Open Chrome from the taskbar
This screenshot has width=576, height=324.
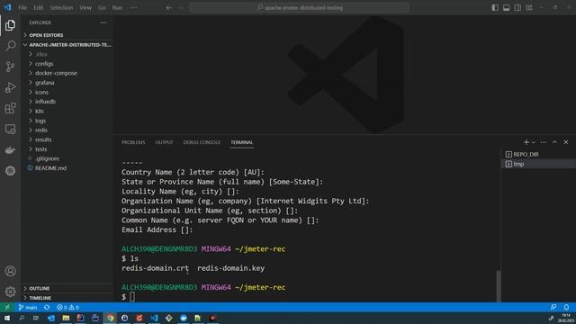pos(110,318)
